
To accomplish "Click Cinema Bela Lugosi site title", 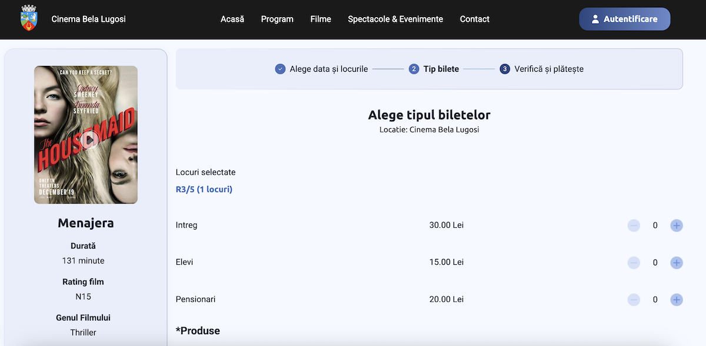I will tap(89, 19).
